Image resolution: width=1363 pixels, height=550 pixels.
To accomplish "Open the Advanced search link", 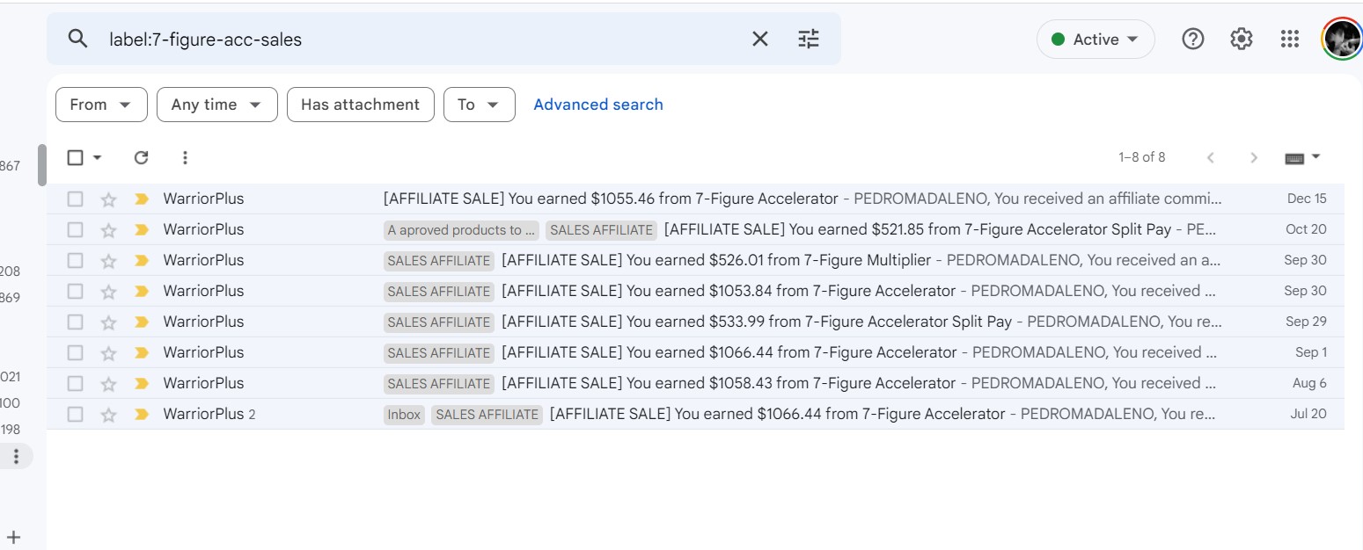I will click(x=598, y=105).
